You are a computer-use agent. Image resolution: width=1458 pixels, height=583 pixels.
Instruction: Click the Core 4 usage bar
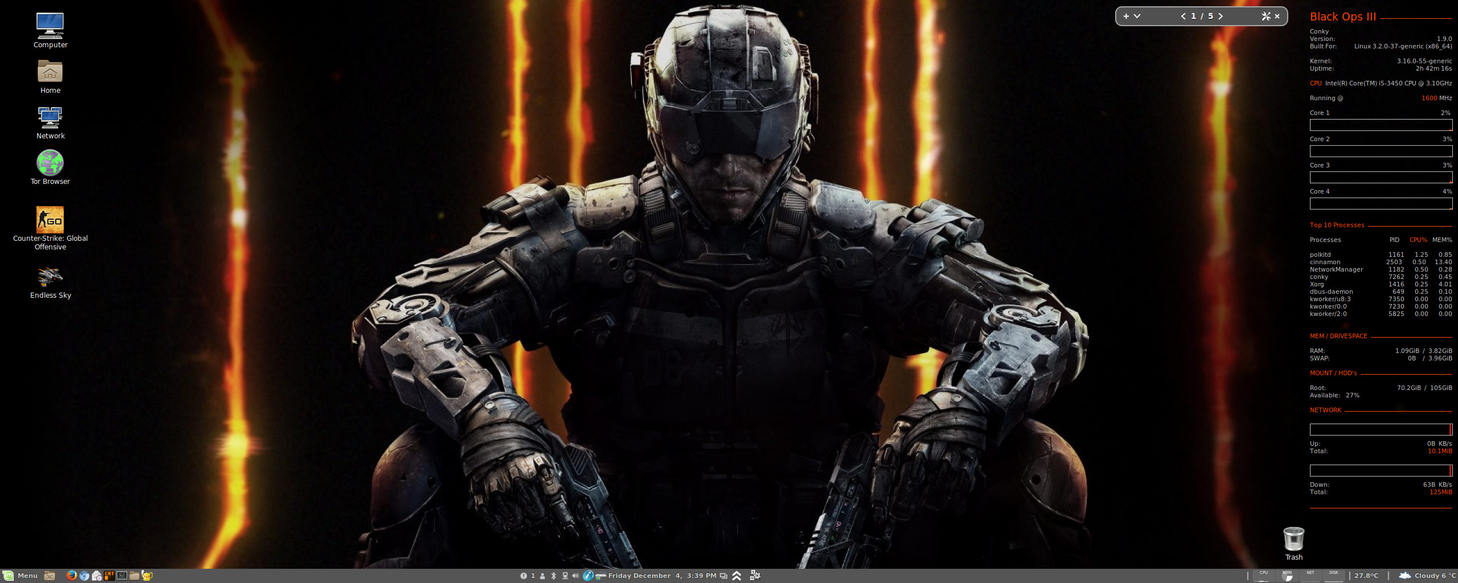pyautogui.click(x=1381, y=203)
